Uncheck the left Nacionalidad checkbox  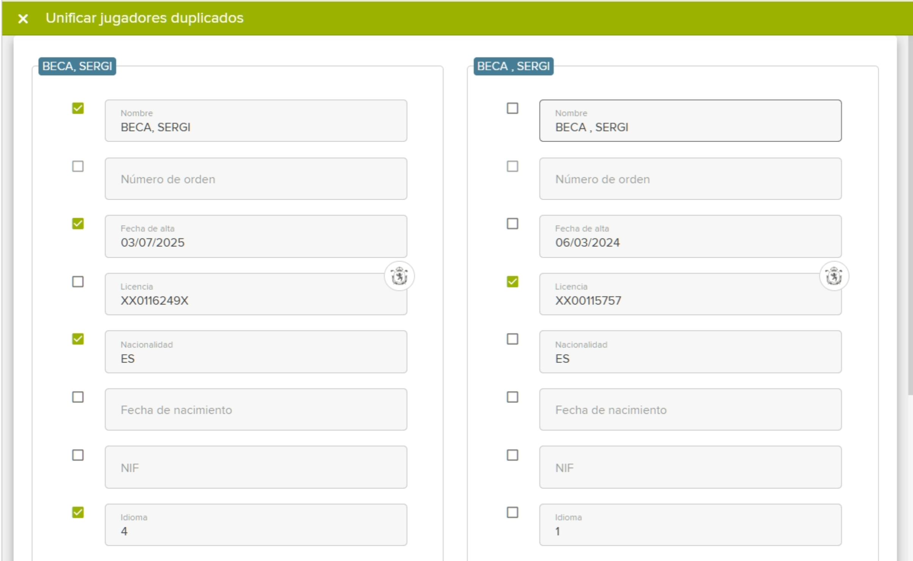[78, 339]
